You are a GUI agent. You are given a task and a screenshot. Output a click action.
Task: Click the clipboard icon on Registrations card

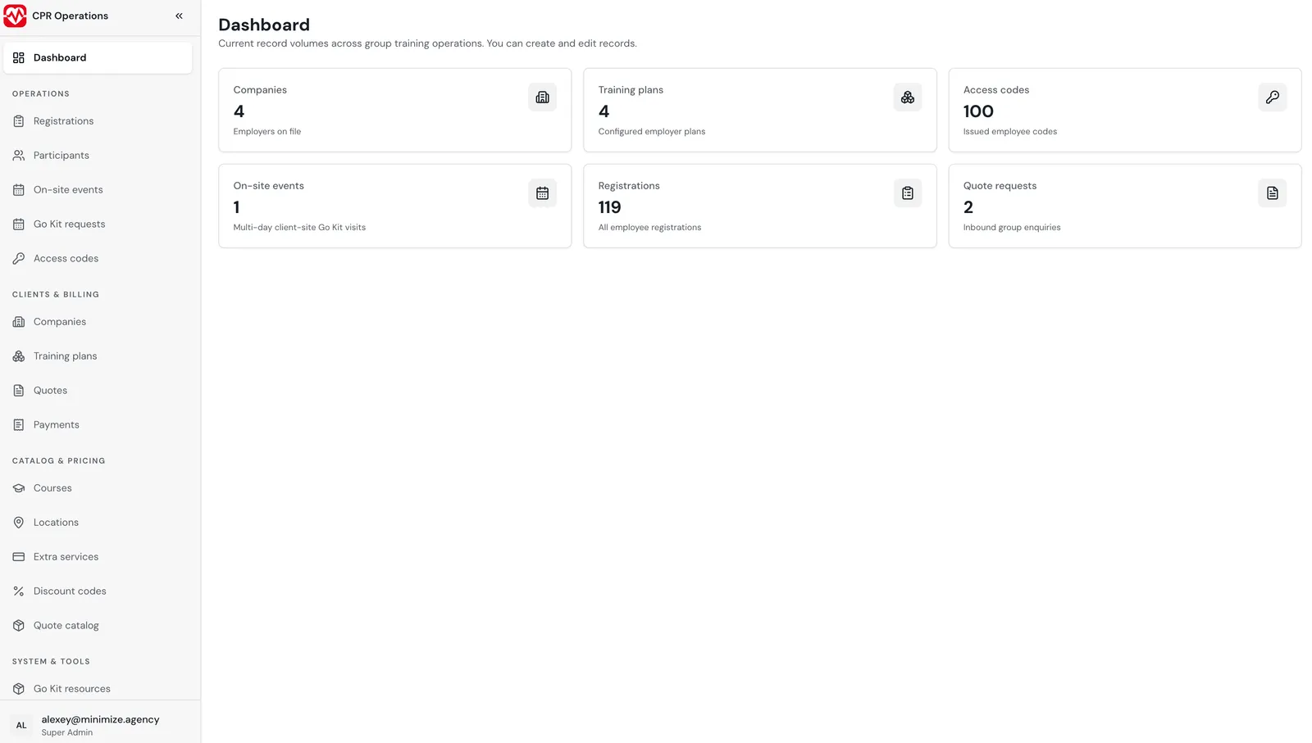(908, 193)
